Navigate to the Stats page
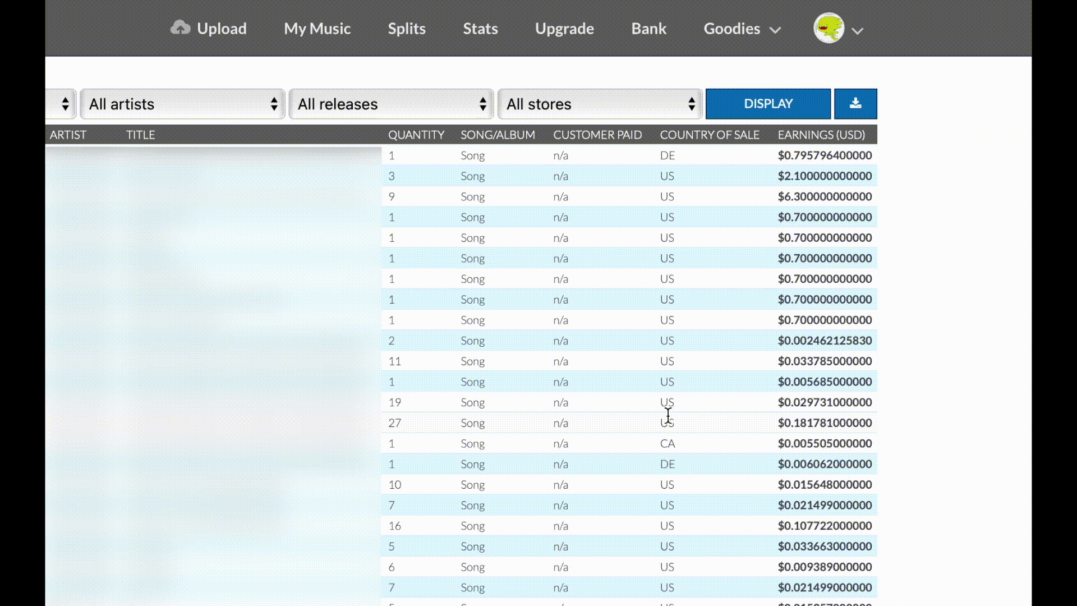This screenshot has height=606, width=1077. click(x=480, y=29)
